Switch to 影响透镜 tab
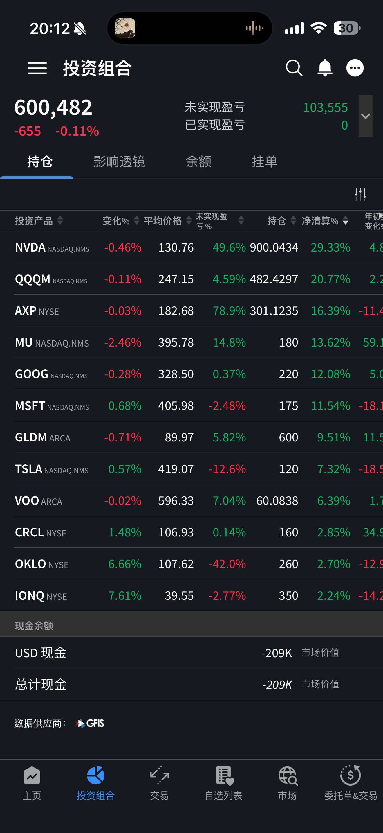 pyautogui.click(x=119, y=161)
